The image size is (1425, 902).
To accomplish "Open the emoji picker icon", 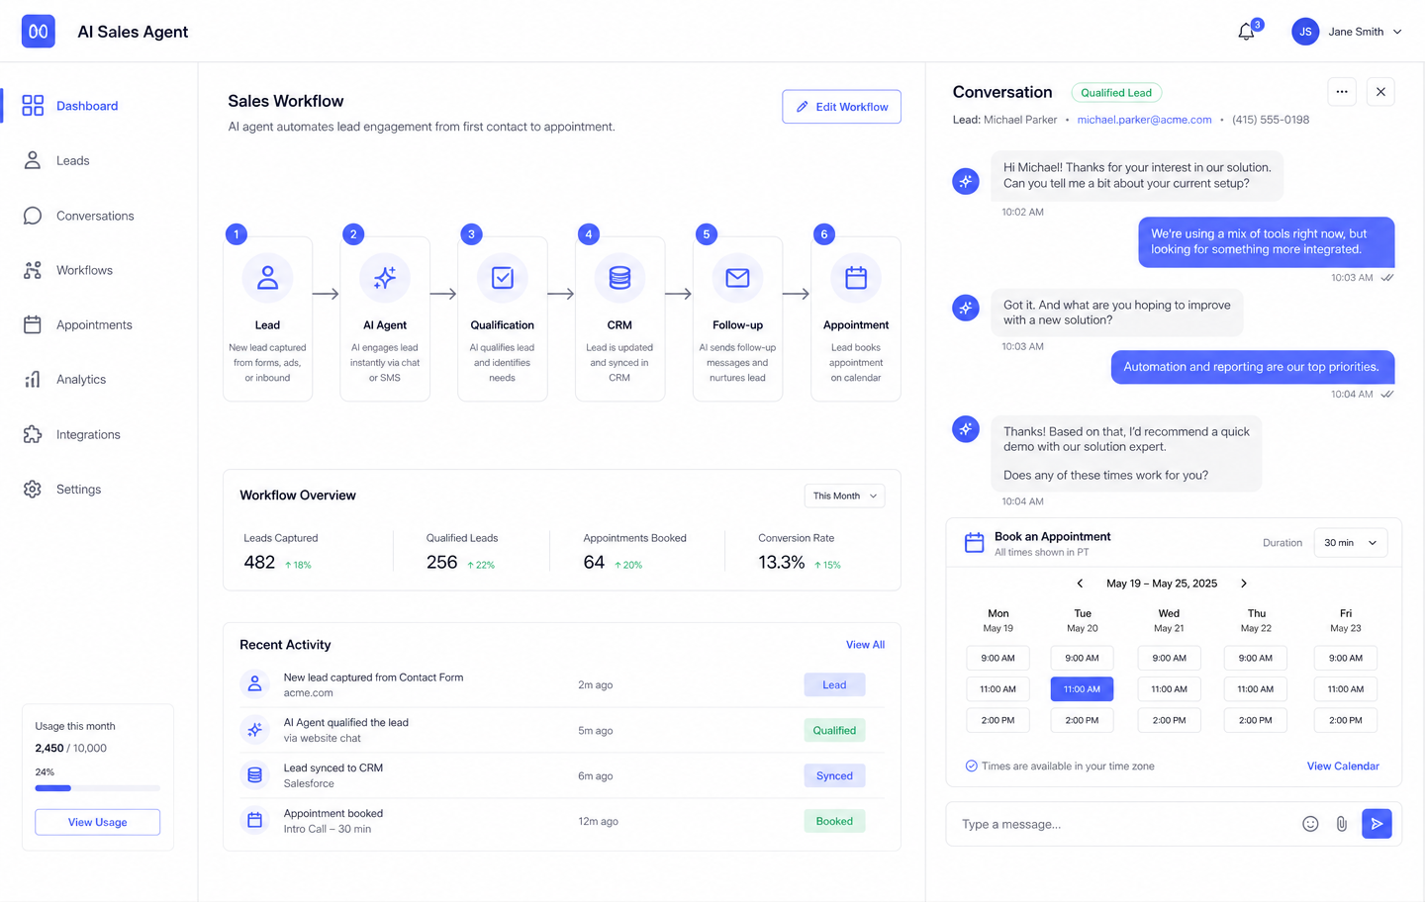I will (x=1310, y=824).
